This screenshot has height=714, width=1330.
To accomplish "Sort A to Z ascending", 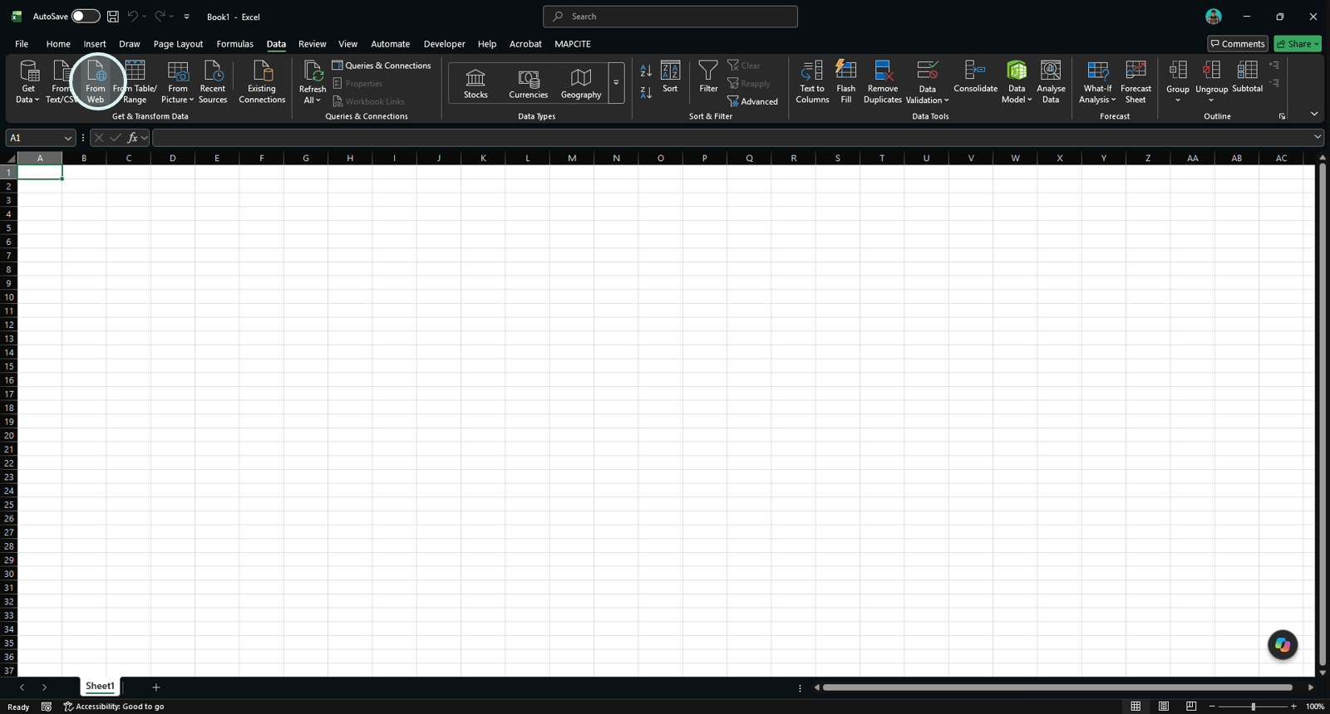I will coord(646,71).
